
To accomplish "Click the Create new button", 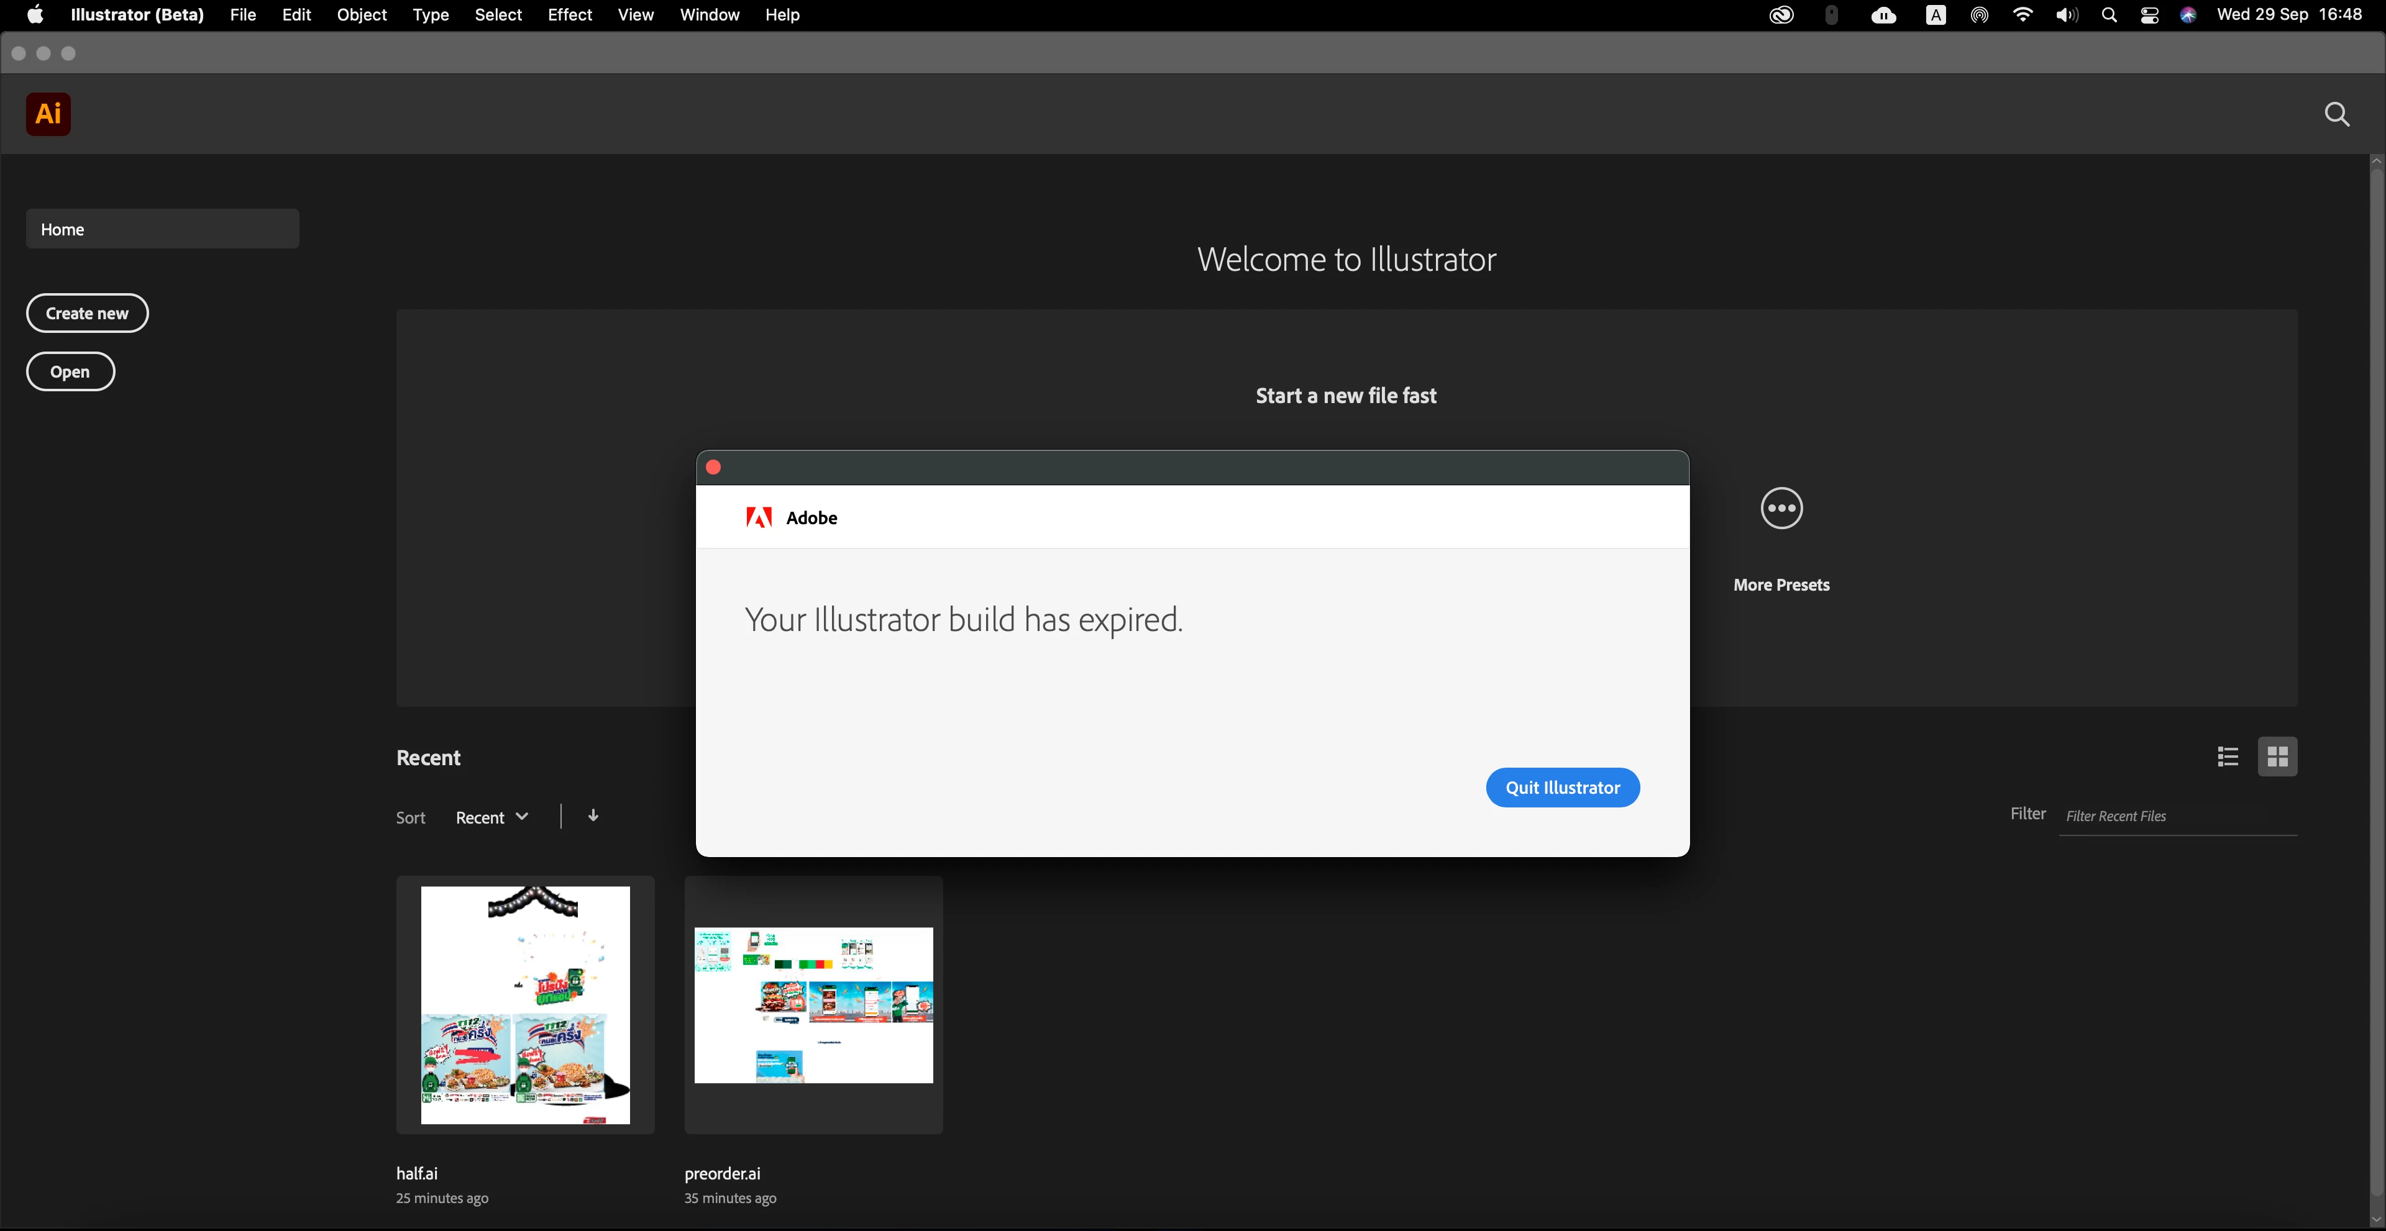I will coord(87,313).
